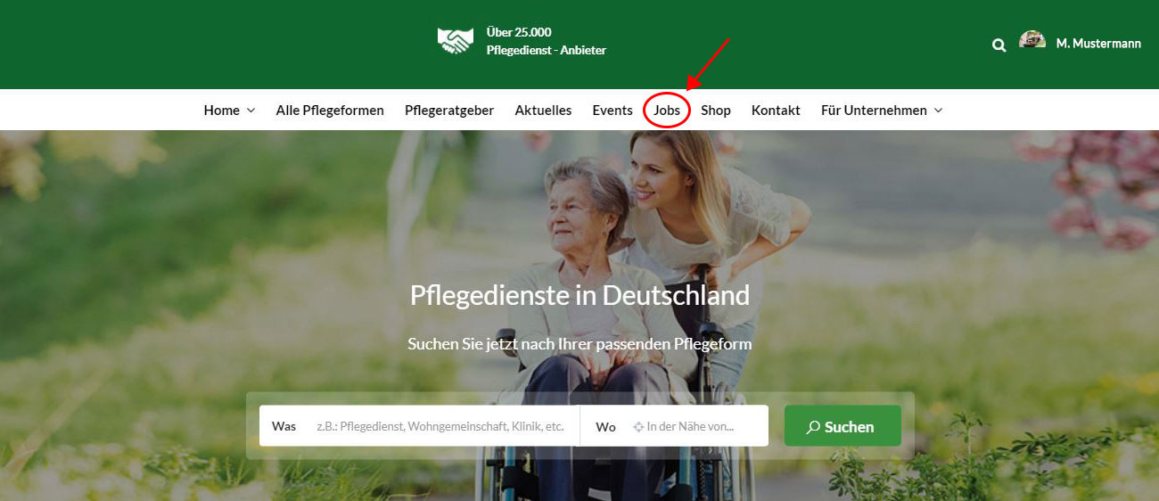Click the handshake logo icon
The width and height of the screenshot is (1159, 501).
click(455, 41)
